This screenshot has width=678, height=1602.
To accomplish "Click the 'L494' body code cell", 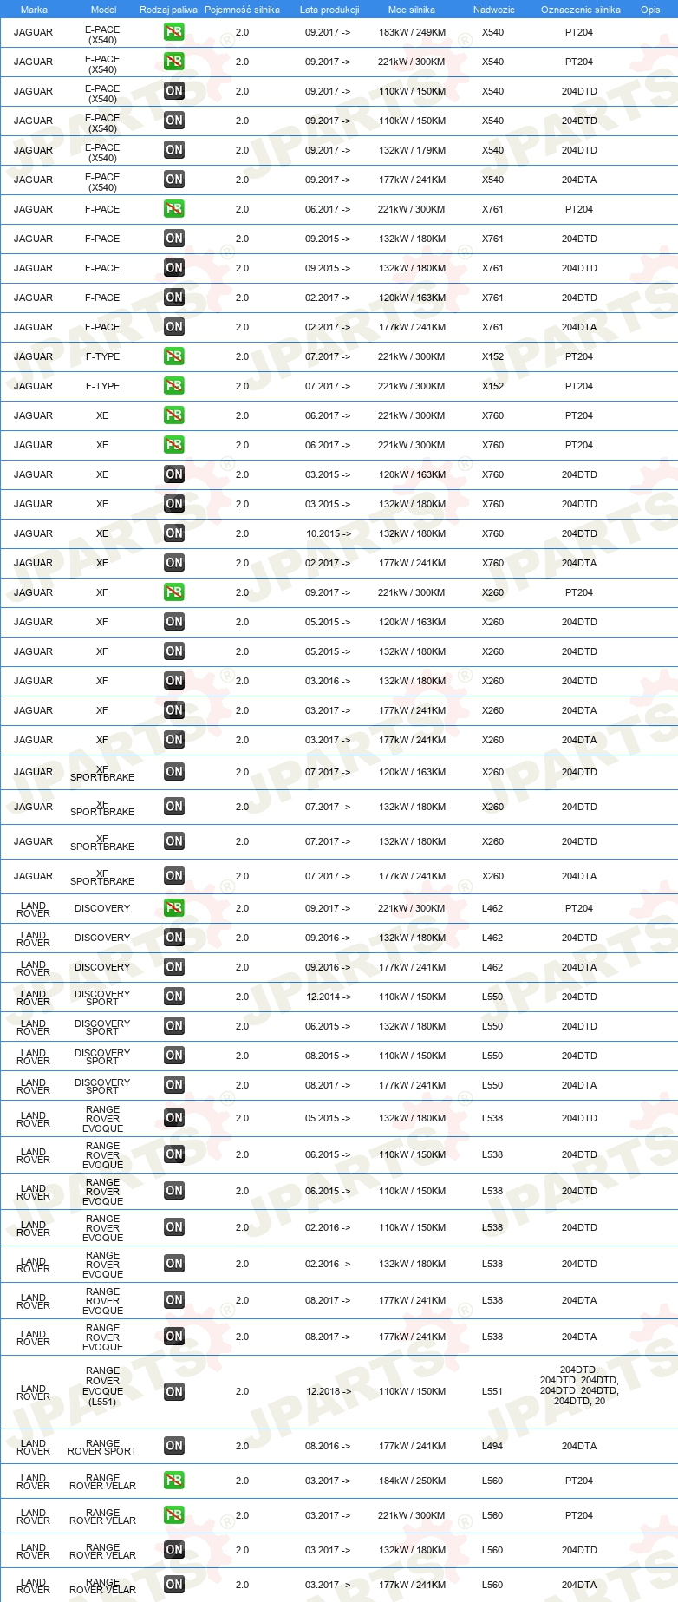I will (492, 1446).
